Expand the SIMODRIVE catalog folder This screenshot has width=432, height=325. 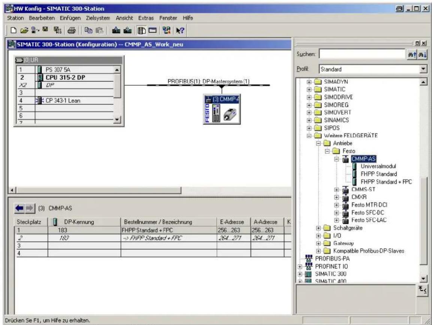coord(309,97)
